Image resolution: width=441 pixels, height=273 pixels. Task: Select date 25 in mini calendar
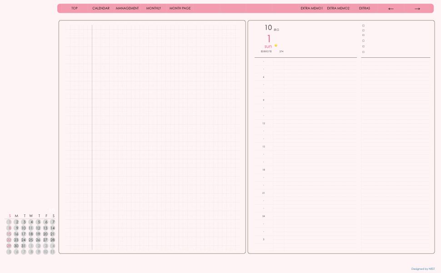31,240
